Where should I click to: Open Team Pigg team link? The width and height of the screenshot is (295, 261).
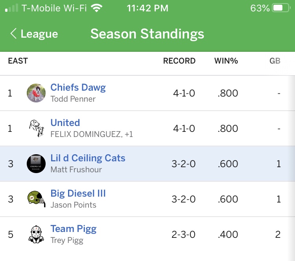(x=73, y=229)
